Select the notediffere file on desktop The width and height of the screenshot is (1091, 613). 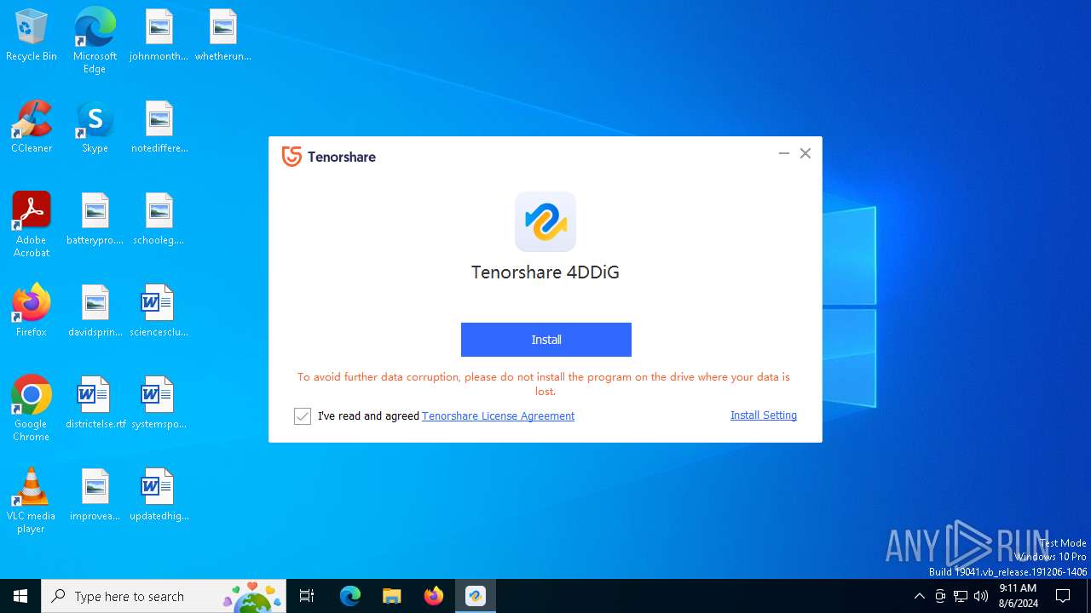(159, 128)
